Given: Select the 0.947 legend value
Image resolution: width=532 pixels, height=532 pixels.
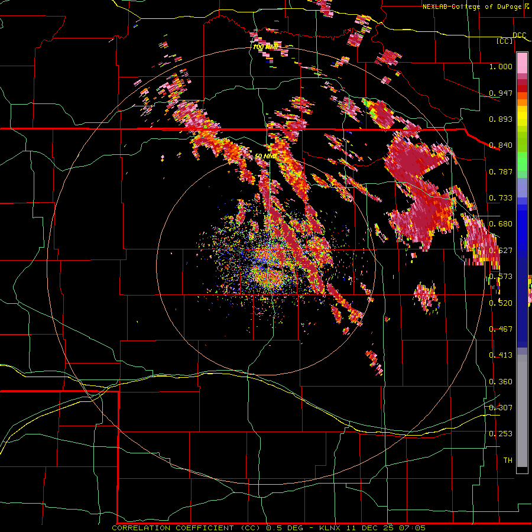Looking at the screenshot, I should (501, 93).
